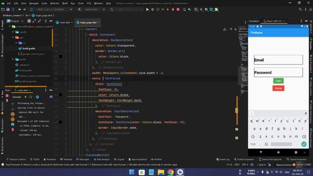The height and width of the screenshot is (176, 313).
Task: Open the main.dart run configuration dropdown
Action: click(x=91, y=9)
